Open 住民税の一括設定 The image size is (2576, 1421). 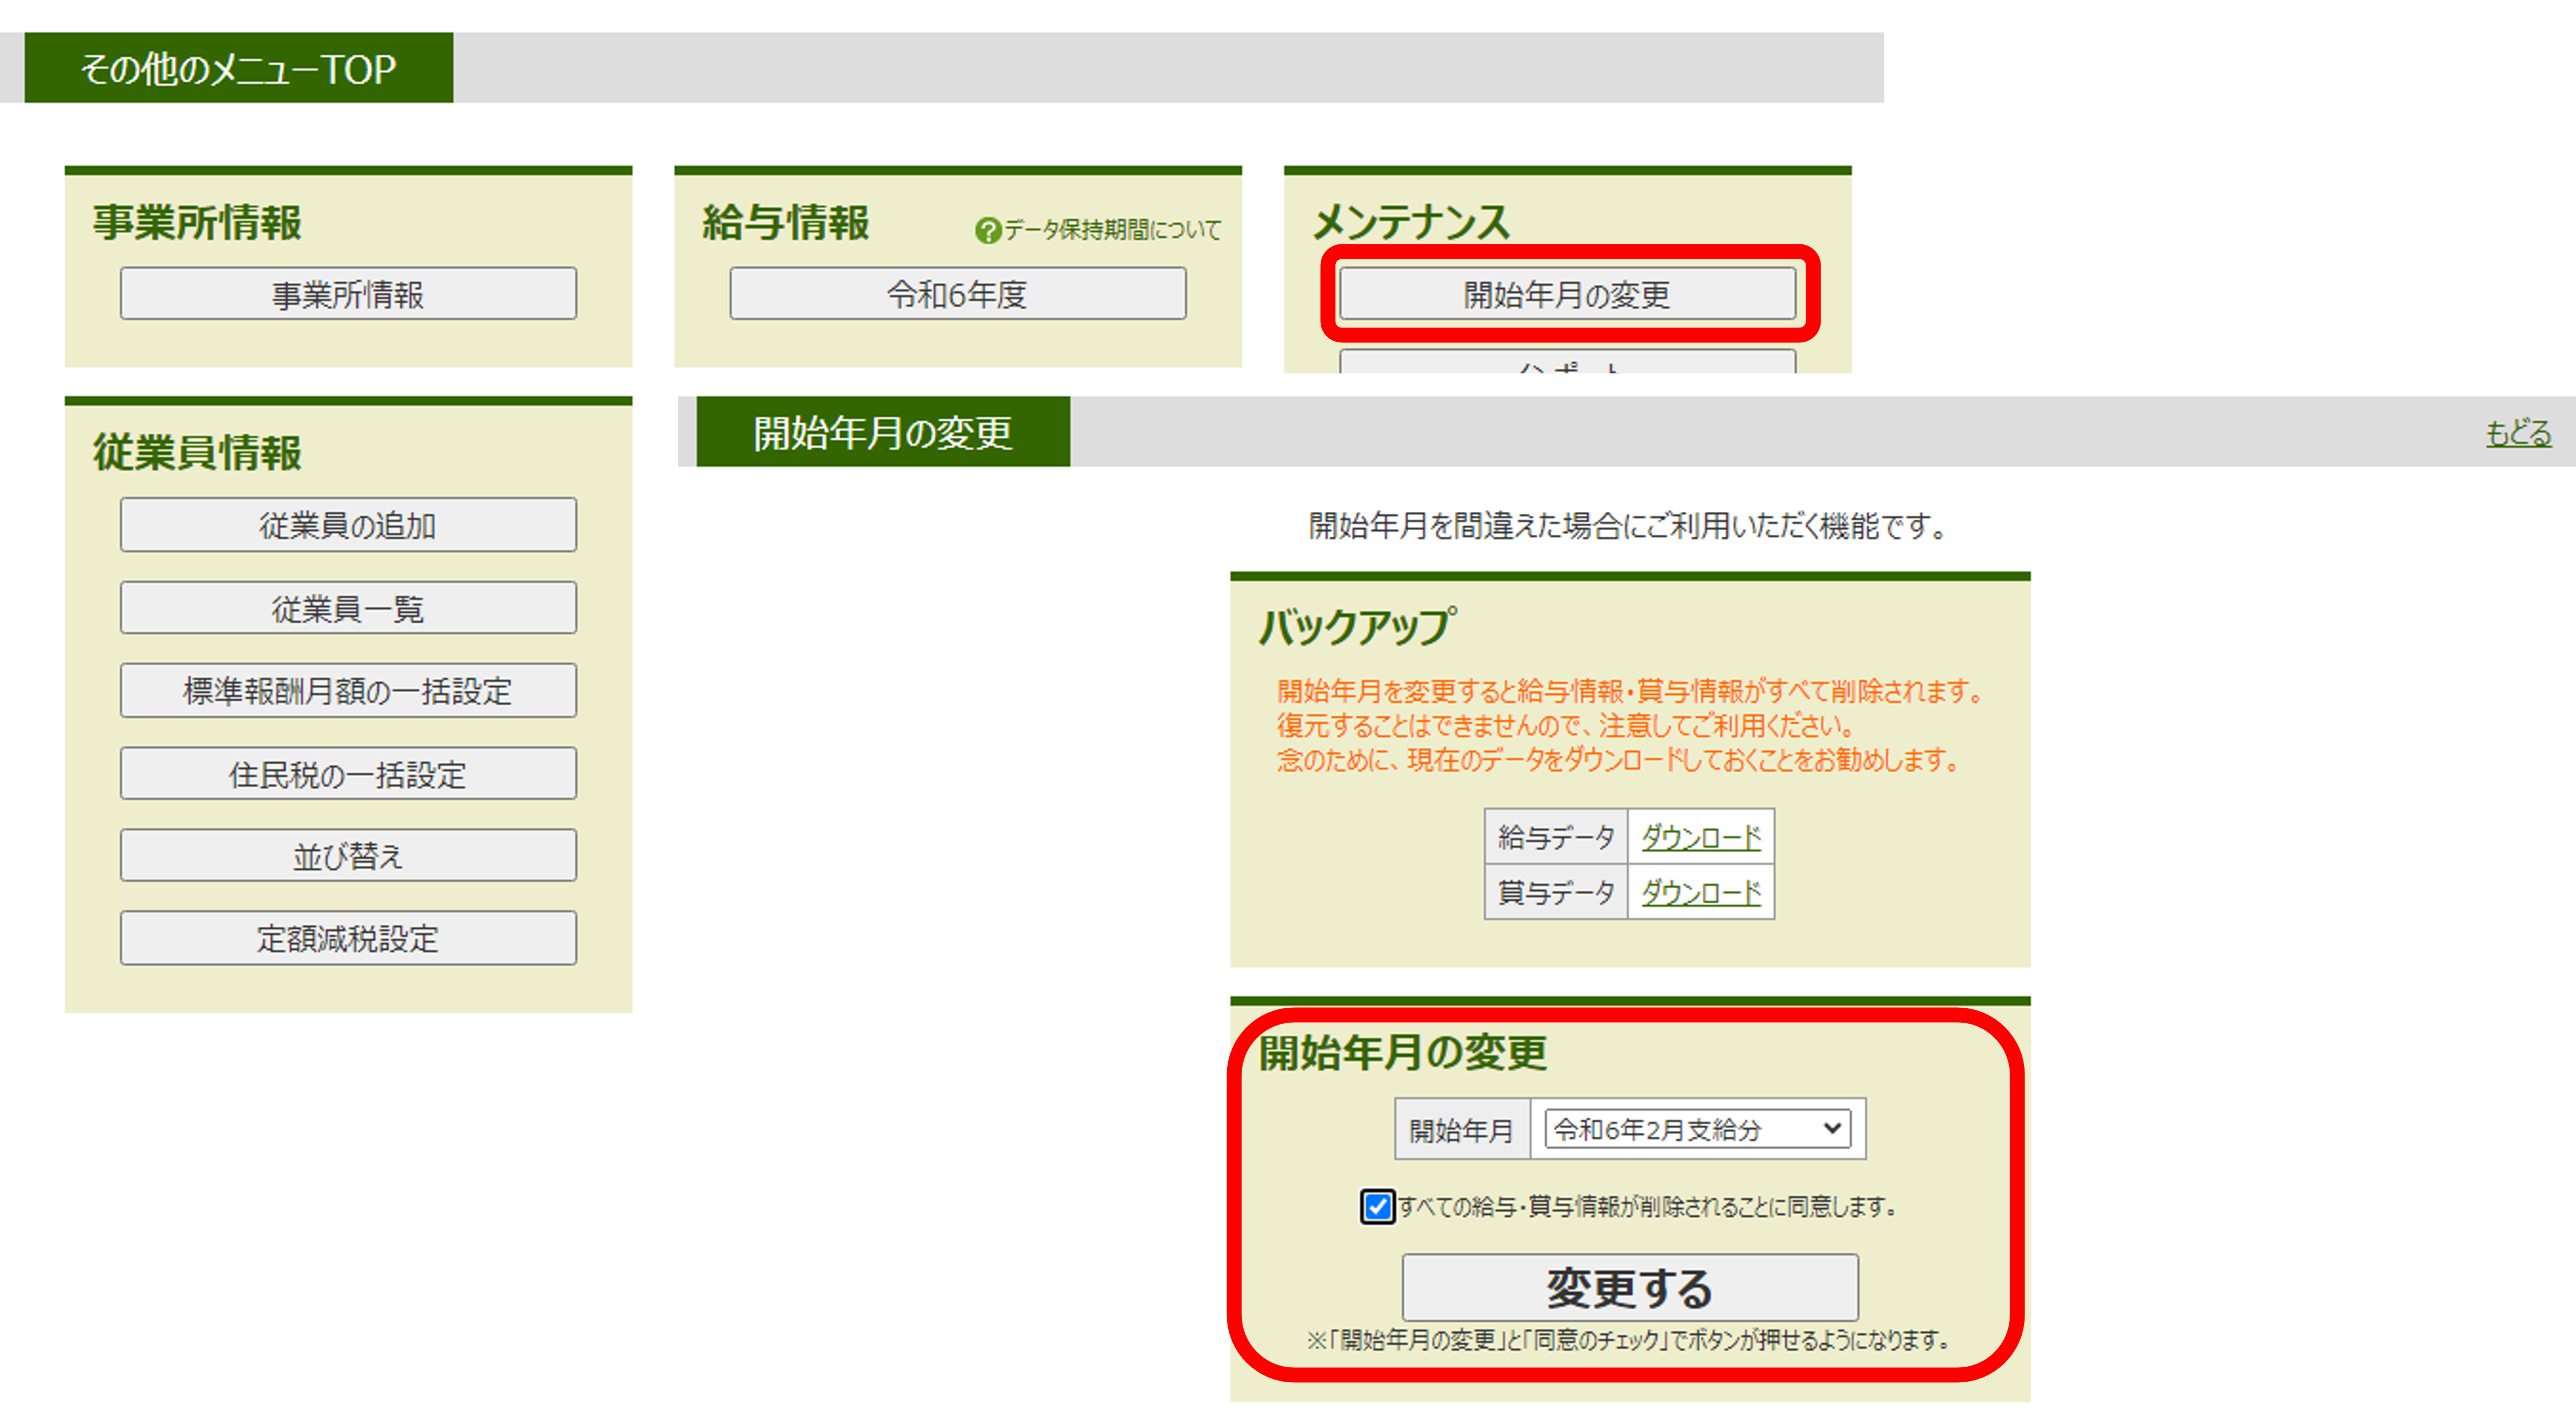pos(348,773)
